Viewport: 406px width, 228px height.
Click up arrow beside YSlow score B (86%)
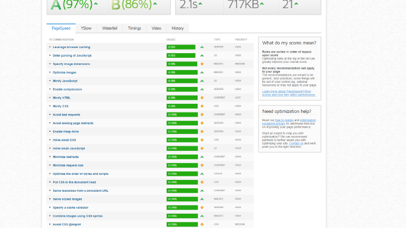click(155, 4)
